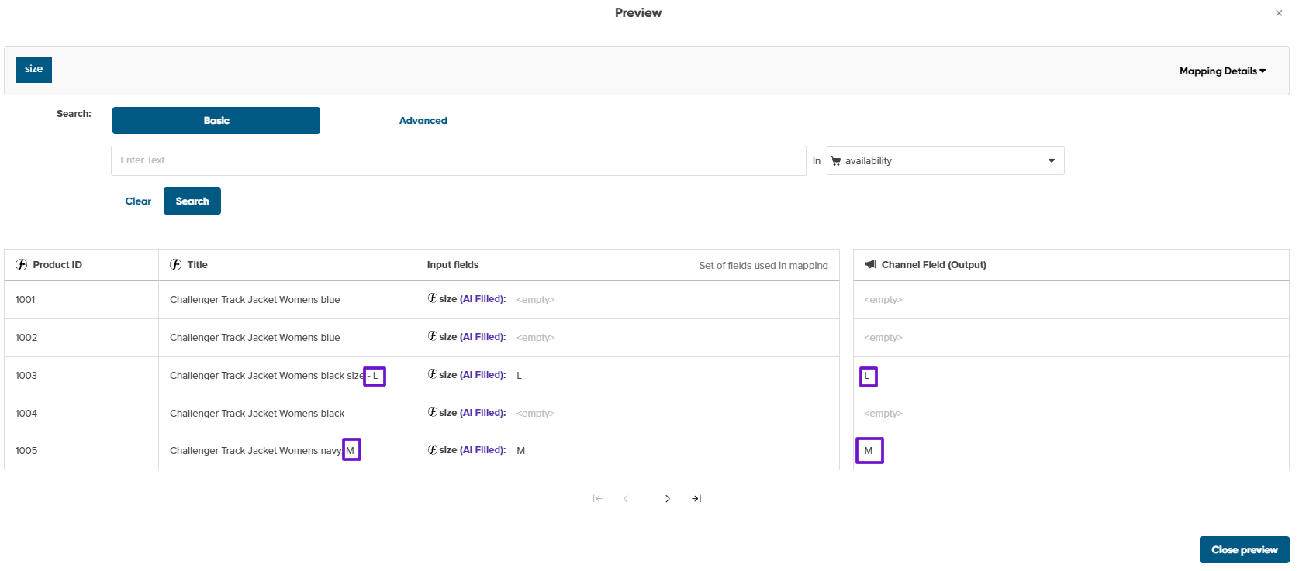Click output value L in Channel Field column
This screenshot has width=1299, height=571.
[x=867, y=377]
